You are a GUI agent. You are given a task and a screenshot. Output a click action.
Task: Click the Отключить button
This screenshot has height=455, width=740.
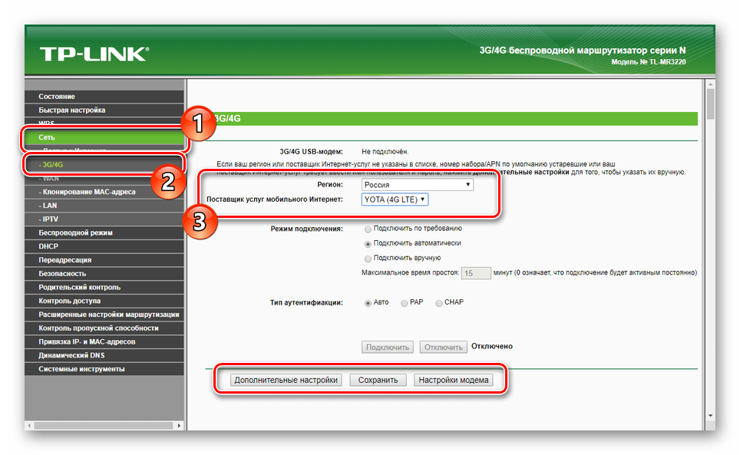pyautogui.click(x=443, y=347)
